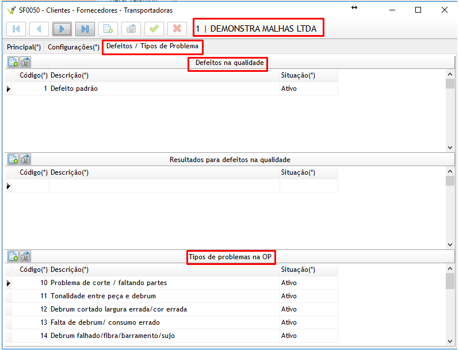Add new row in Defeitos na qualidade
This screenshot has height=350, width=459.
(x=13, y=62)
